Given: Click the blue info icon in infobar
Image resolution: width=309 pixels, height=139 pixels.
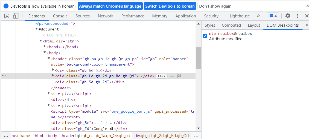Looking at the screenshot, I should click(6, 6).
